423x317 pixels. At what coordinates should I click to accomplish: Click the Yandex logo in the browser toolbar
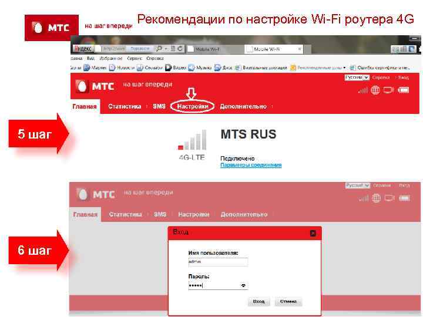[83, 49]
